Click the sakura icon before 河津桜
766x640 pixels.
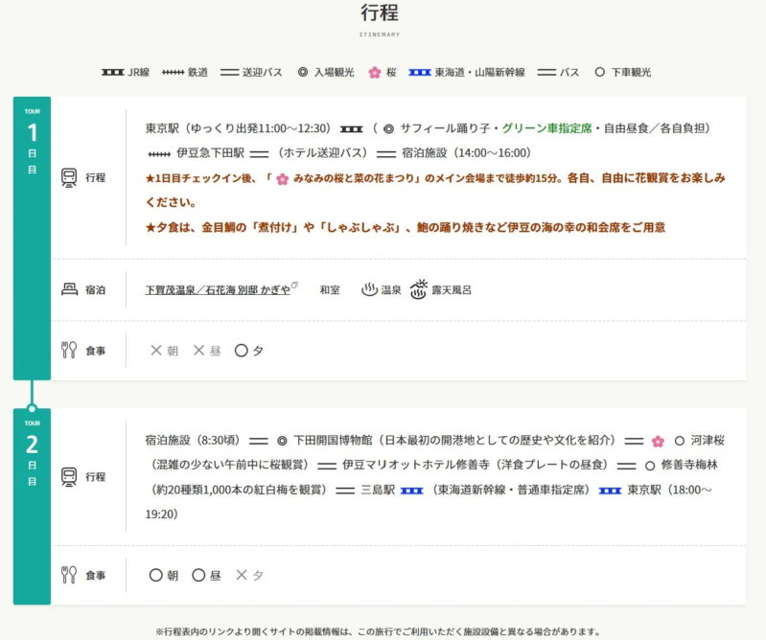point(658,442)
